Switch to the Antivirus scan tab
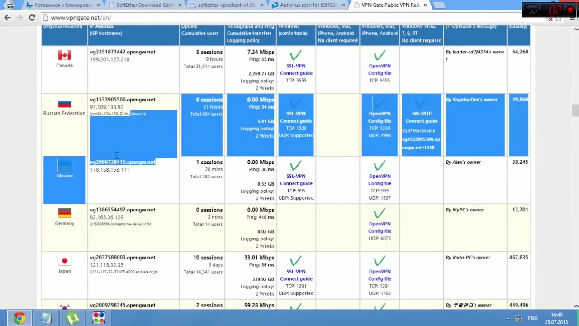579x326 pixels. [309, 5]
